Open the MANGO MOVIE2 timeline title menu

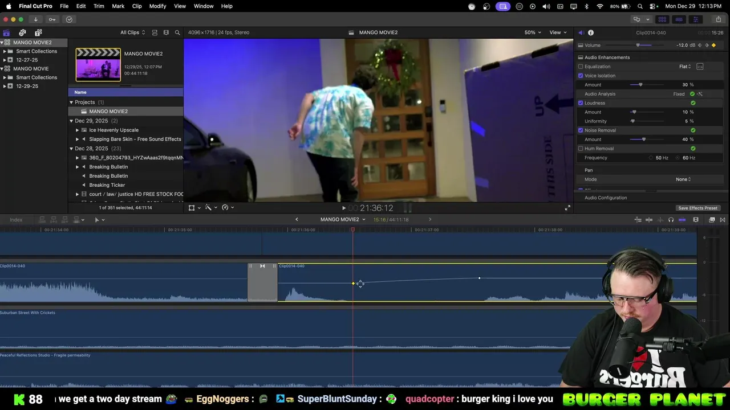click(x=343, y=220)
